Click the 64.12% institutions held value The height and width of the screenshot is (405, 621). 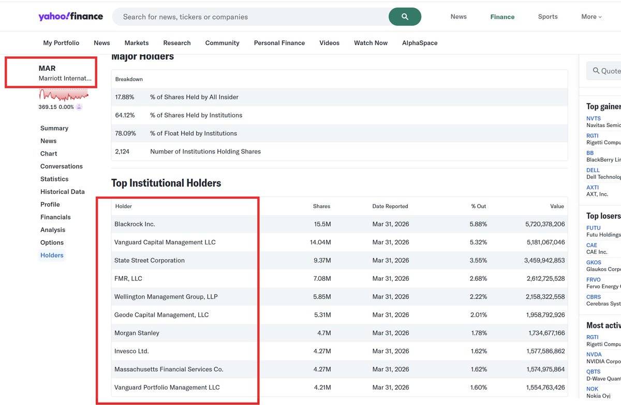click(125, 115)
